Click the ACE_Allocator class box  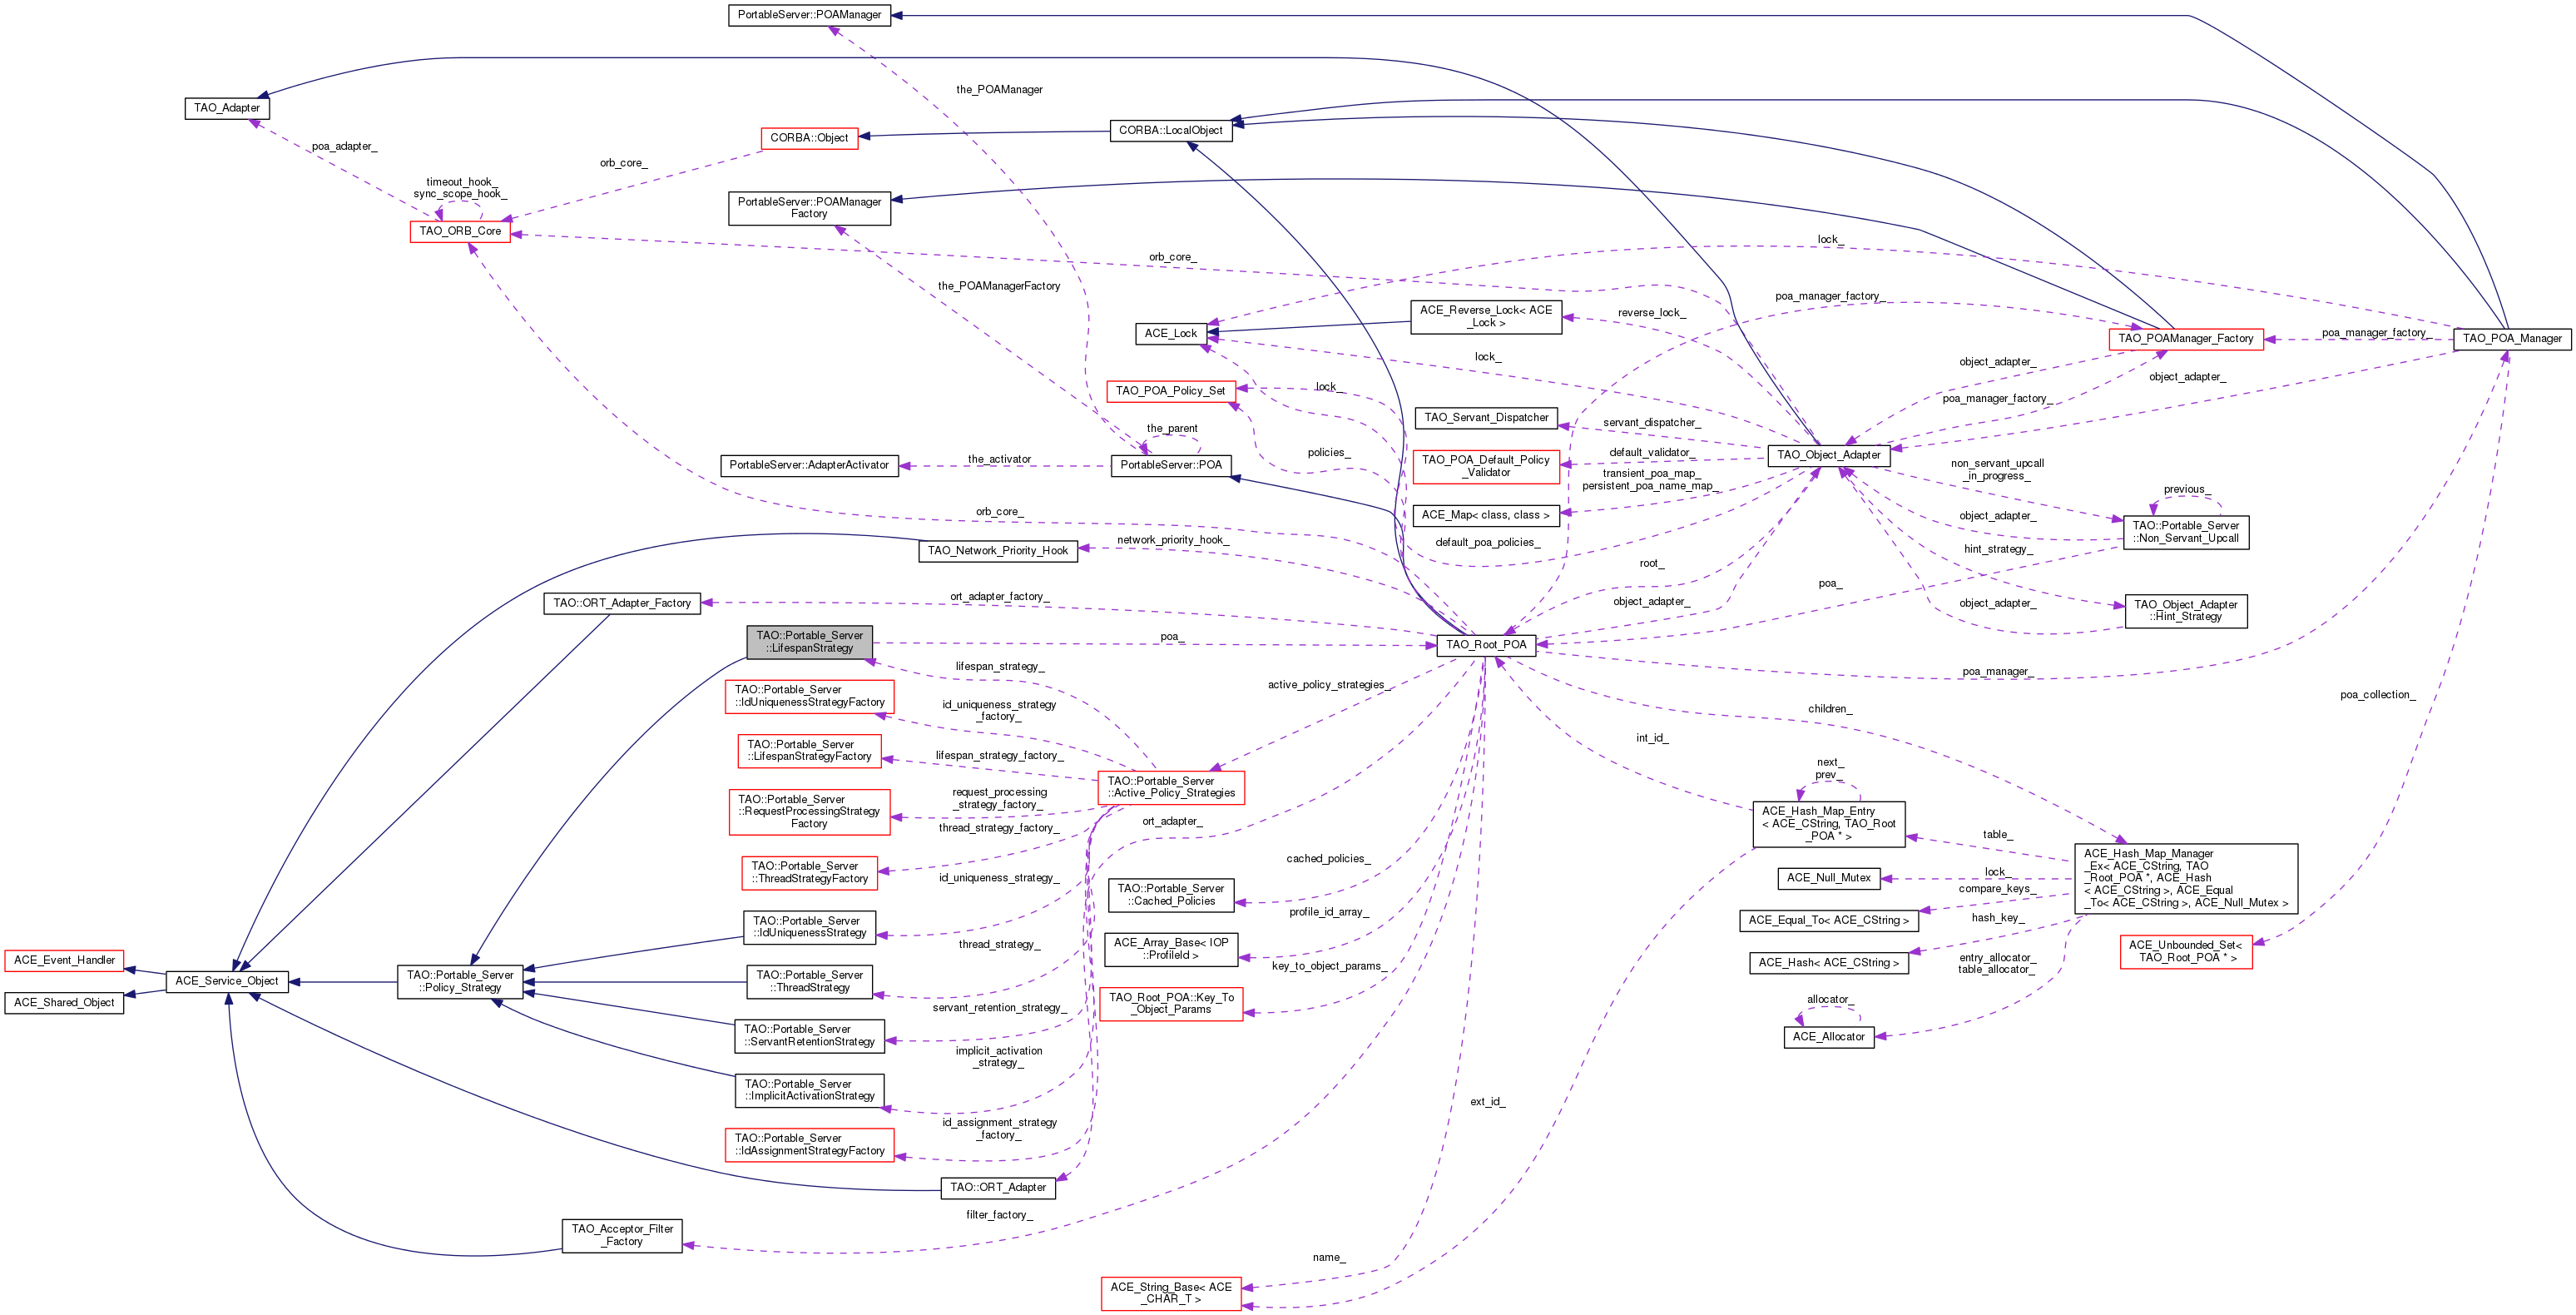coord(1828,1037)
